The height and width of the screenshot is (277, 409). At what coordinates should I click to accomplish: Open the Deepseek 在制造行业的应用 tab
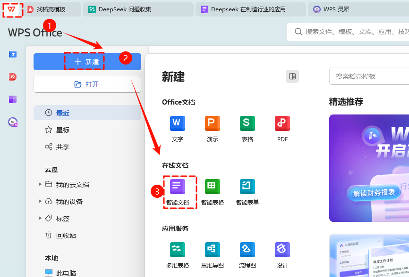250,9
